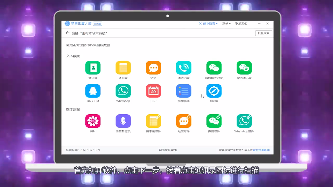Click the 短信 SMS recovery icon
The image size is (333, 187).
point(153,68)
